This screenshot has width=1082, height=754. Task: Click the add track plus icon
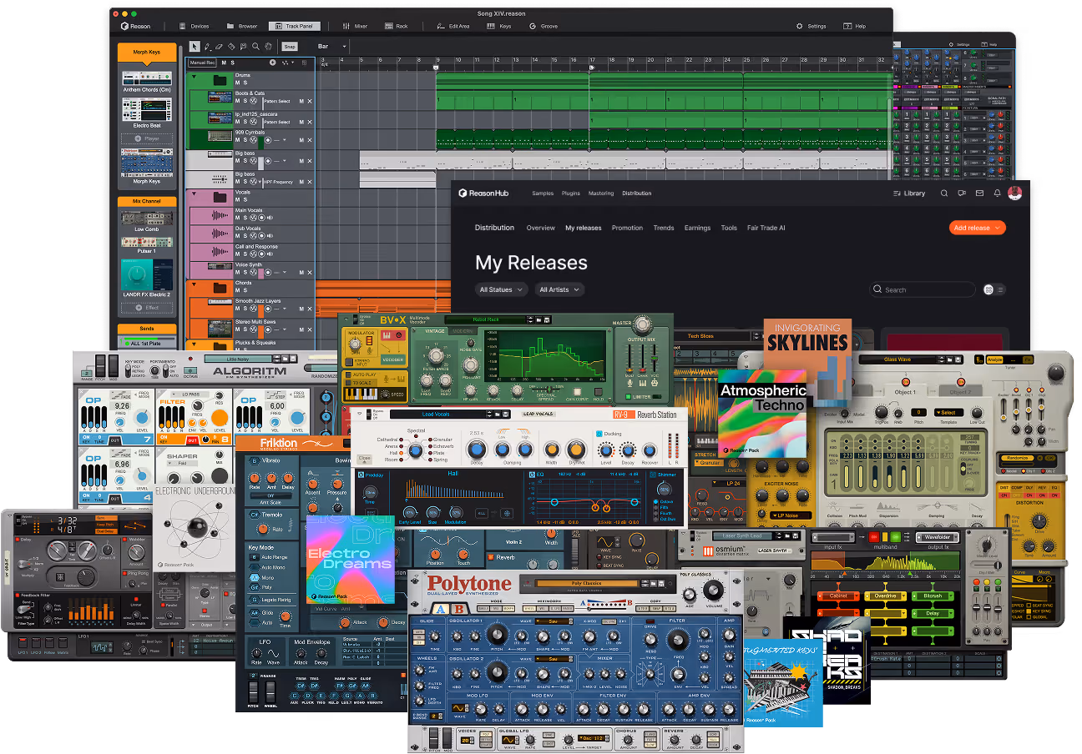tap(272, 63)
